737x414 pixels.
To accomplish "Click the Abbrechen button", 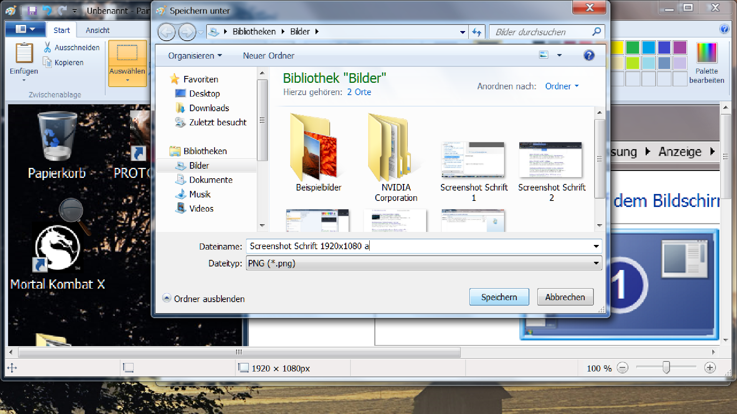I will pyautogui.click(x=565, y=297).
